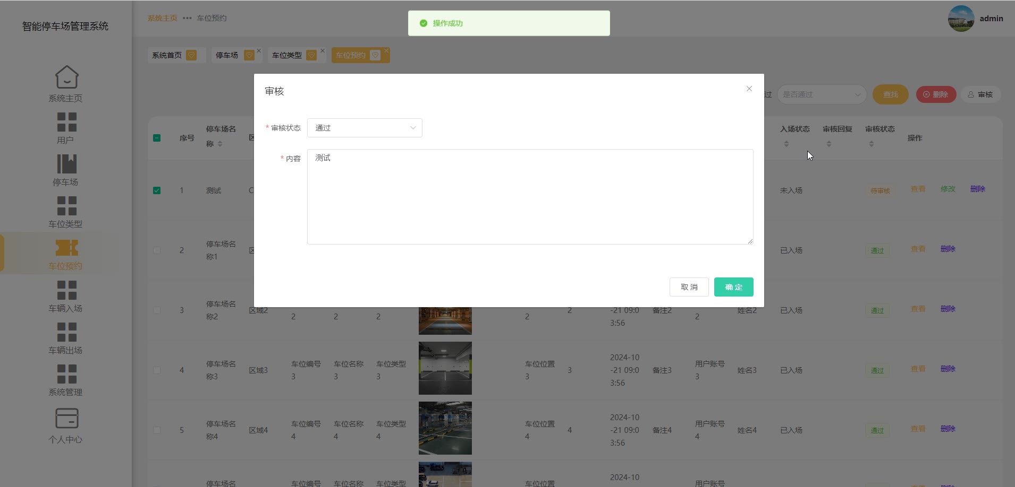Click the 车位预约 ticket icon in sidebar

tap(66, 247)
